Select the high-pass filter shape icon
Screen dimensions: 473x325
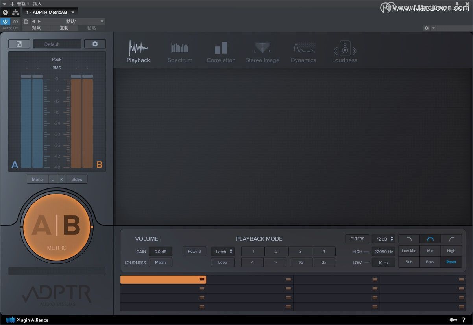coord(451,239)
